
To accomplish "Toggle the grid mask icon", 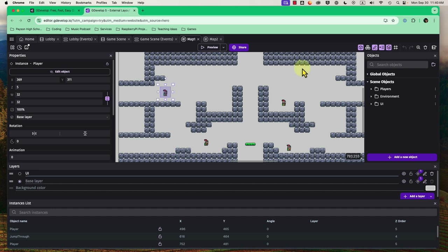I will (395, 47).
